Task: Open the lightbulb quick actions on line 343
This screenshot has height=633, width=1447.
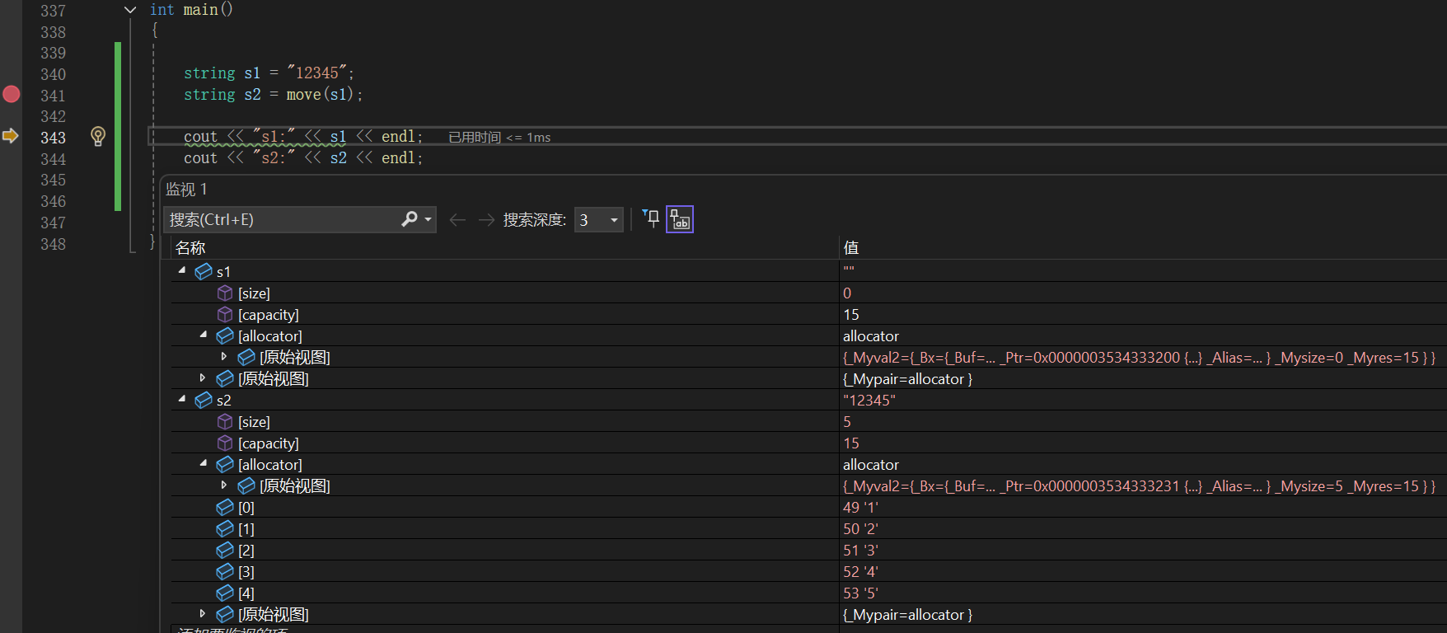Action: coord(98,136)
